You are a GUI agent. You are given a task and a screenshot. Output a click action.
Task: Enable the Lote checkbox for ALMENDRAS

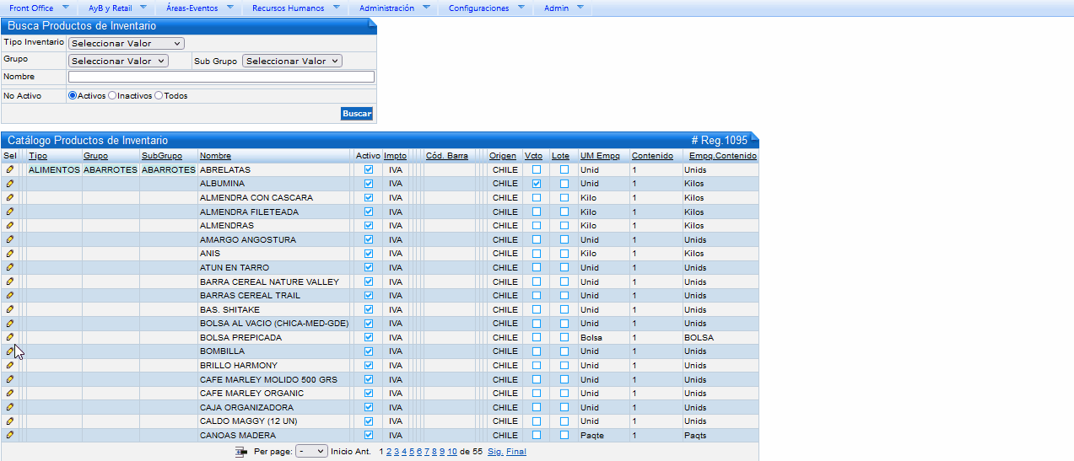click(564, 226)
